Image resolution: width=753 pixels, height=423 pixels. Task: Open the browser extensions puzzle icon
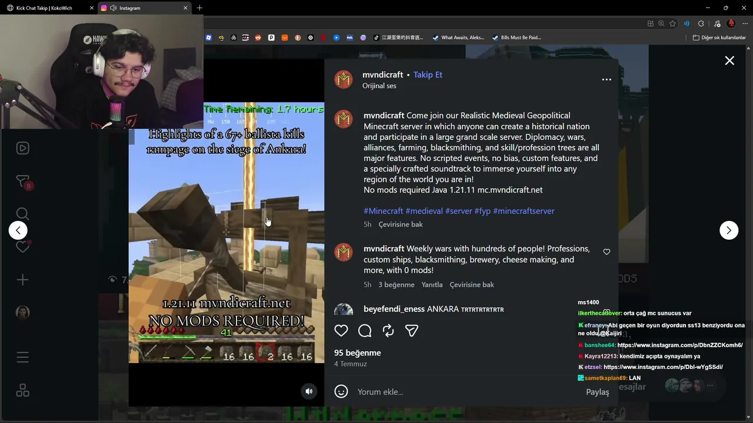(x=701, y=23)
